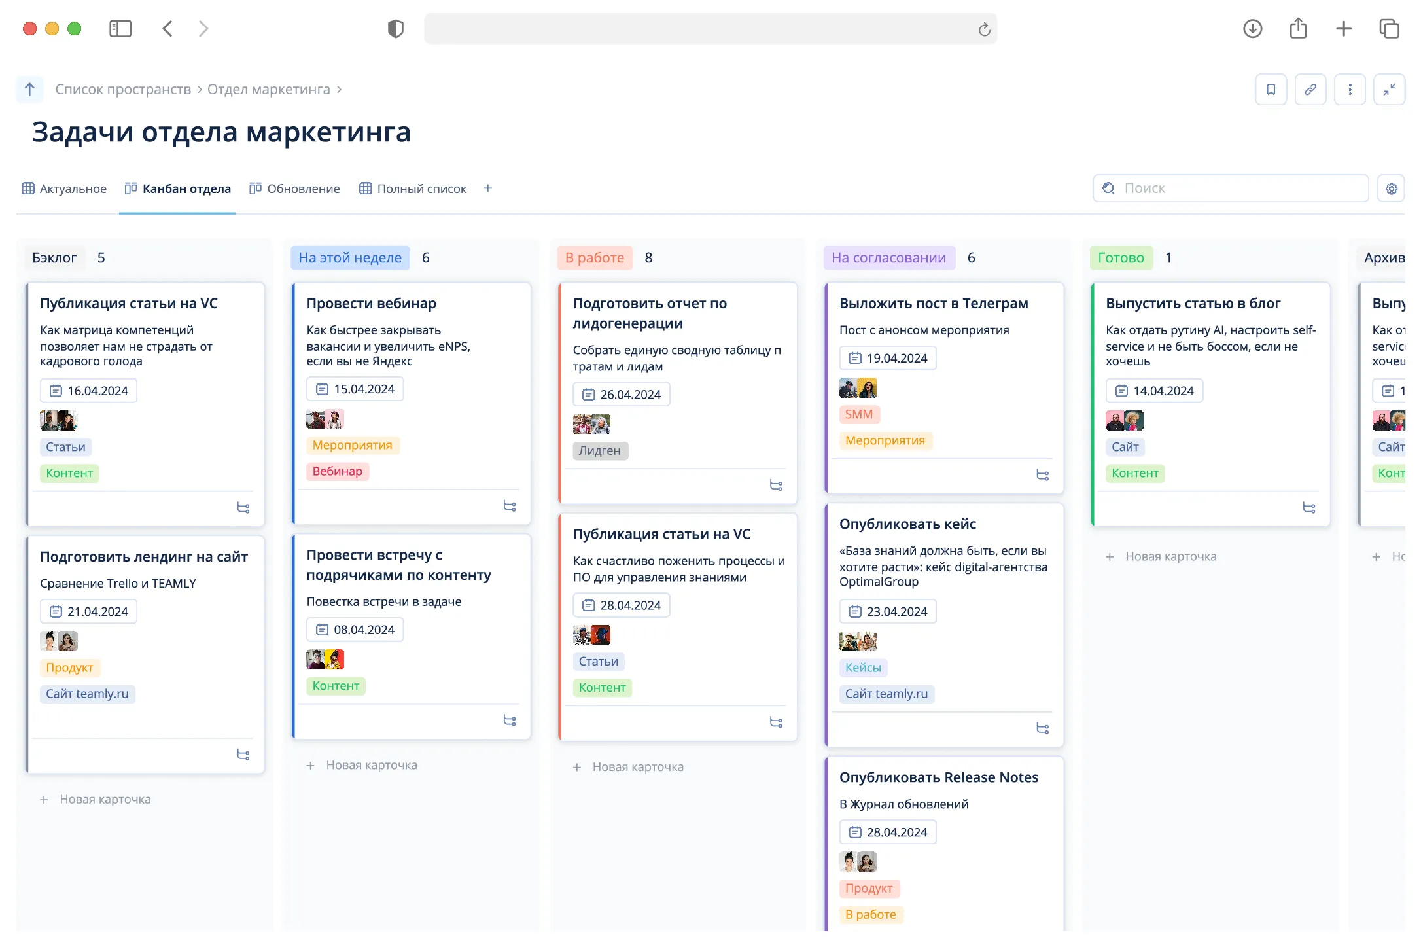
Task: Click the Готово column label
Action: coord(1121,258)
